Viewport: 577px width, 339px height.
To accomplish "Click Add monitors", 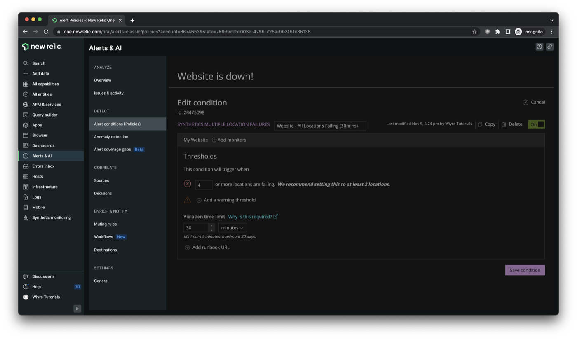I will pyautogui.click(x=229, y=140).
